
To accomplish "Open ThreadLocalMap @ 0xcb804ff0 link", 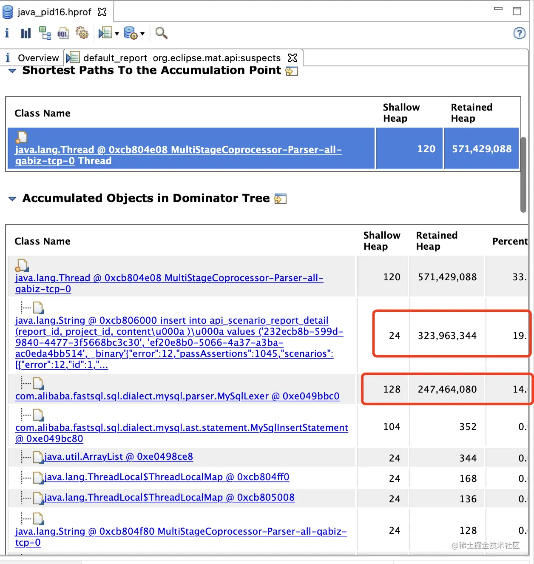I will coord(167,477).
